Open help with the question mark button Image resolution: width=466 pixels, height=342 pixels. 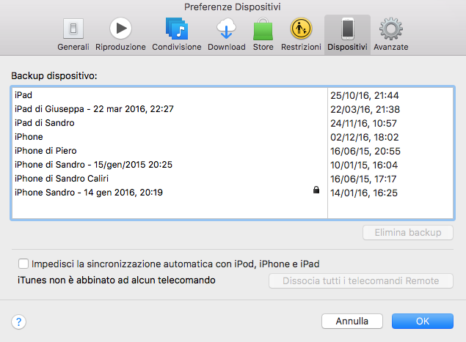point(19,321)
